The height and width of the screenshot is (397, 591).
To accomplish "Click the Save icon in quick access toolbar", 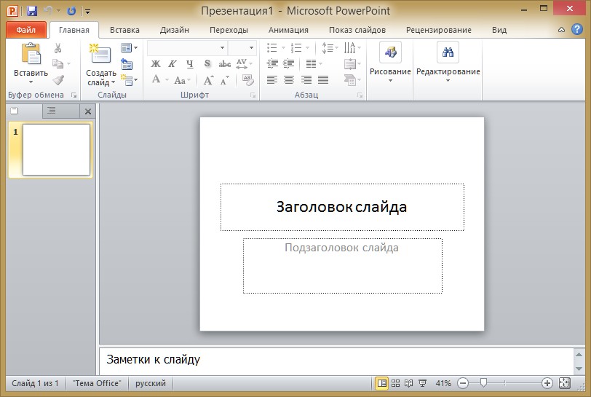I will [x=32, y=11].
